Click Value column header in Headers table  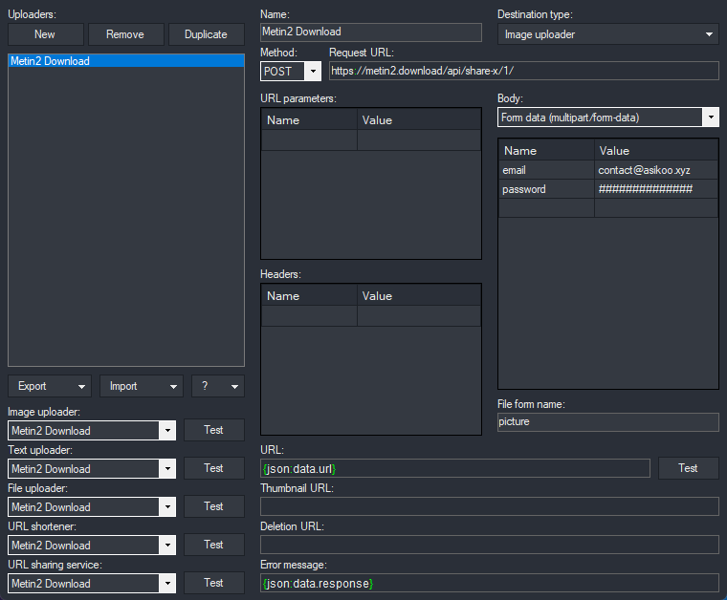tap(419, 296)
